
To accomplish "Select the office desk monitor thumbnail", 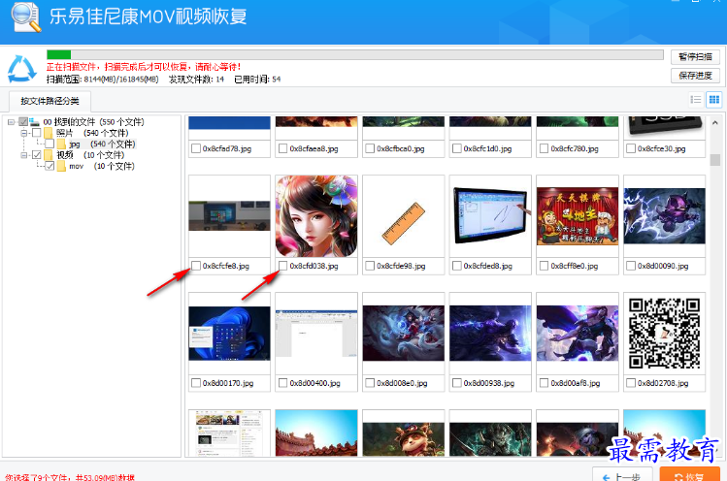I will [229, 216].
